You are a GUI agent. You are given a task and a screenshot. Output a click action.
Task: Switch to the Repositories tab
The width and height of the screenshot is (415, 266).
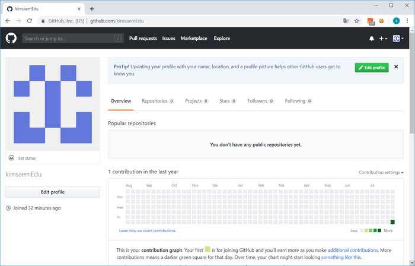[158, 101]
